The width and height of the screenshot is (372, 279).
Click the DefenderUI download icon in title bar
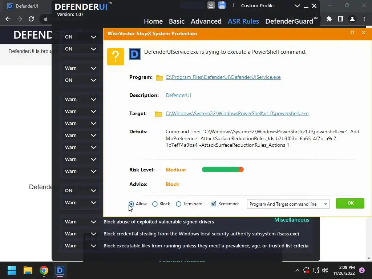coord(211,5)
